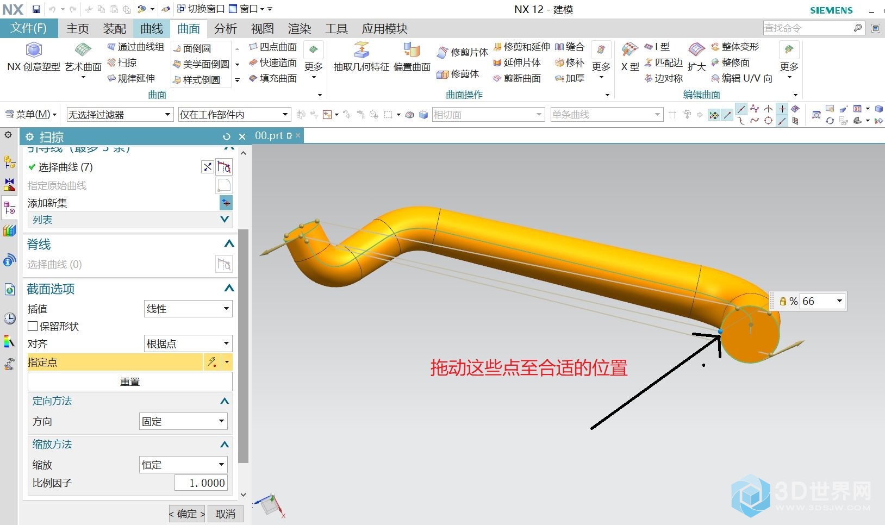Screen dimensions: 885x525
Task: Choose 填充曲面 command
Action: (273, 78)
